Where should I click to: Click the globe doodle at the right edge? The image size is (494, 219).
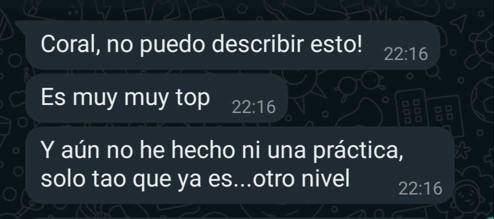(483, 98)
